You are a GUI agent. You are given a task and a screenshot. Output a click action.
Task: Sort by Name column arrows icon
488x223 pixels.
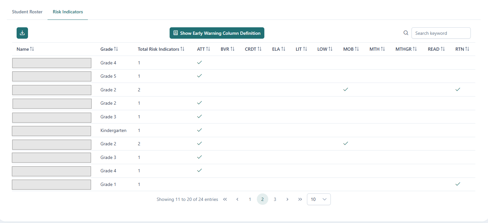click(32, 49)
